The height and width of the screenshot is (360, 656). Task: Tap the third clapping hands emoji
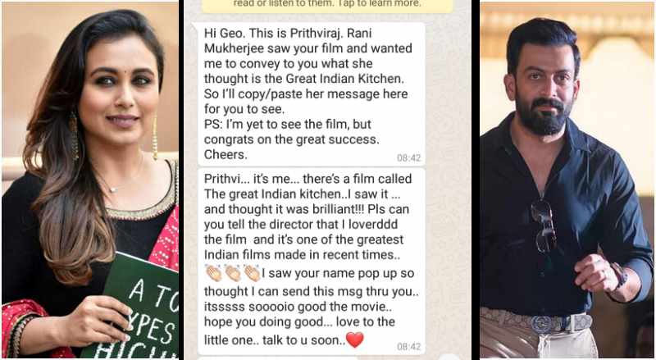[252, 273]
